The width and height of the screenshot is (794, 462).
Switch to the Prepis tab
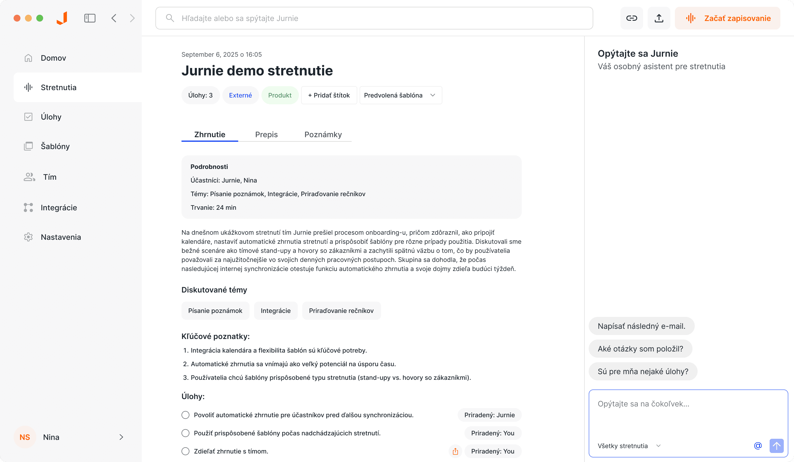coord(266,134)
